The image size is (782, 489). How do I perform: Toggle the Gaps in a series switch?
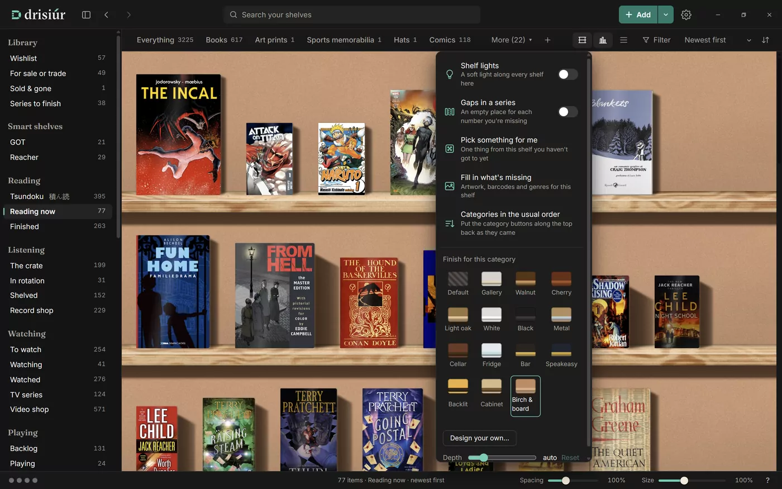pos(568,112)
